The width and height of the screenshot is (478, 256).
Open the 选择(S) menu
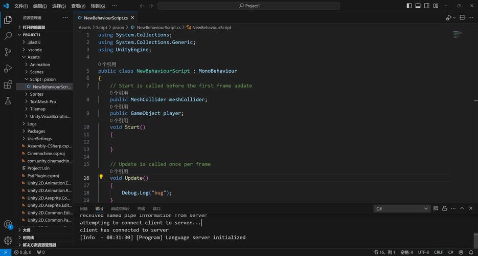(59, 6)
